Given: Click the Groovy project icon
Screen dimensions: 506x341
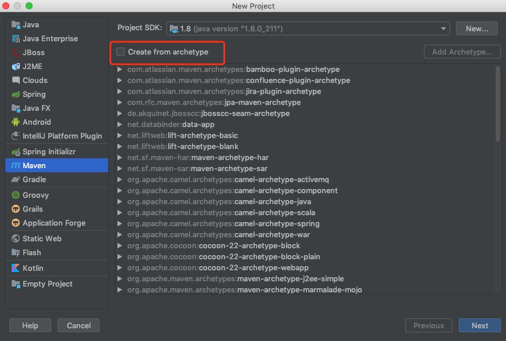Looking at the screenshot, I should point(16,195).
